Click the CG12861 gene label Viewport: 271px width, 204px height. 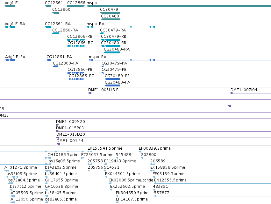pos(54,3)
